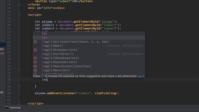The height and width of the screenshot is (112, 199).
Task: Collapse the fold marker beside </form> on line 14
Action: pyautogui.click(x=19, y=5)
